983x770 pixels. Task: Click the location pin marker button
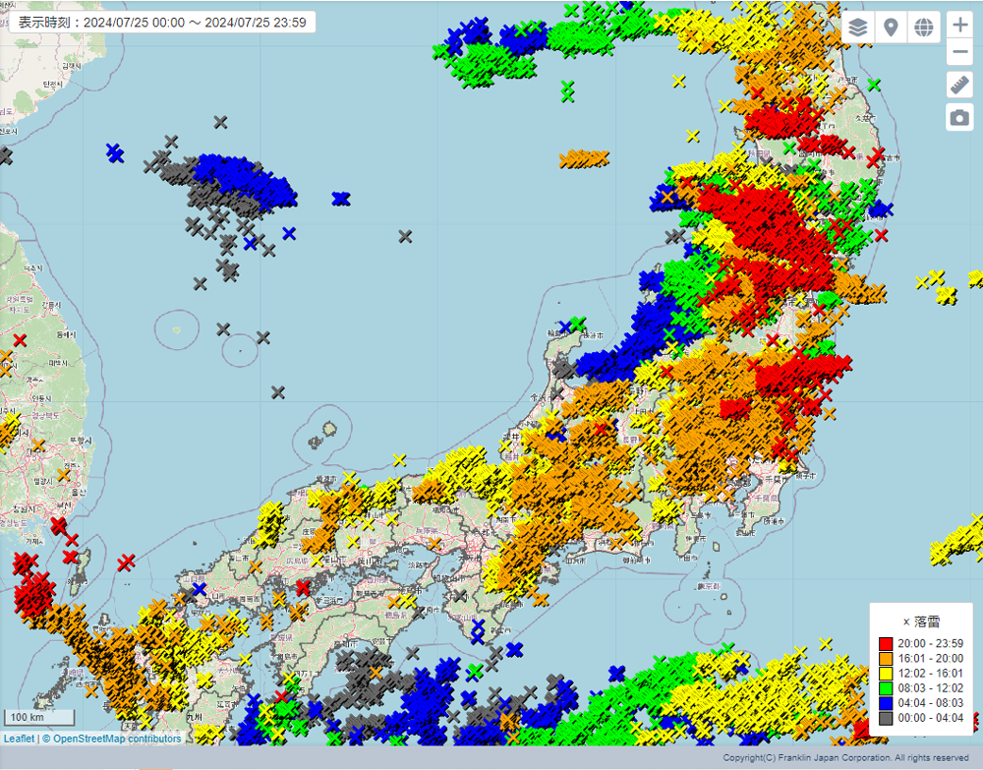point(891,27)
